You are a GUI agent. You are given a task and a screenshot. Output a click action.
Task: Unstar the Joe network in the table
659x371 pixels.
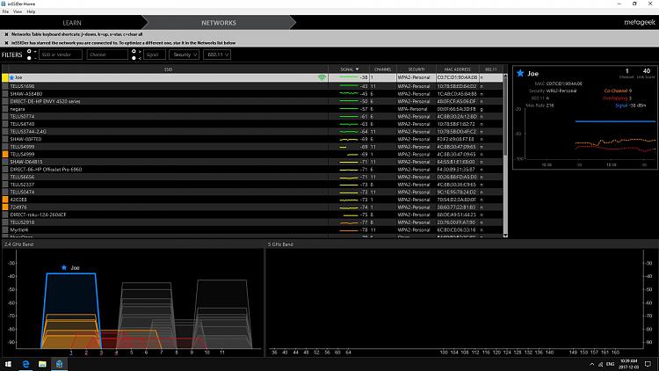point(11,78)
